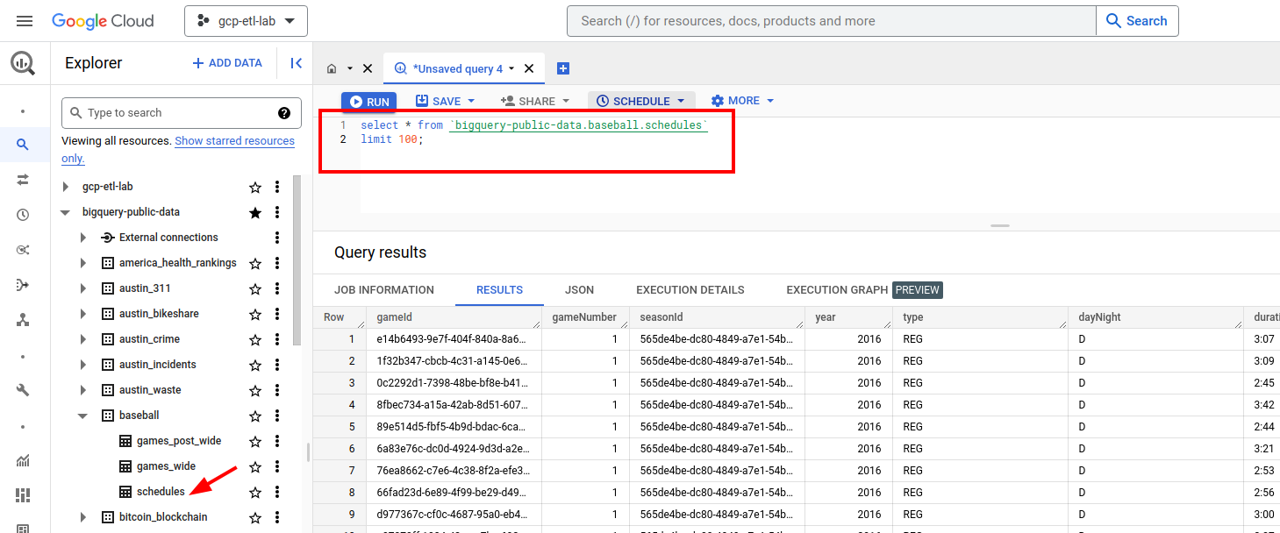Star the austin_waste dataset
This screenshot has height=533, width=1280.
point(255,390)
